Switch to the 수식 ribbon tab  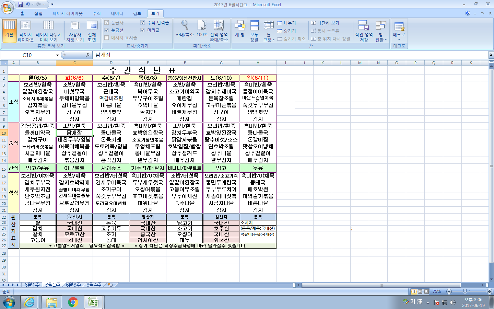pyautogui.click(x=97, y=13)
